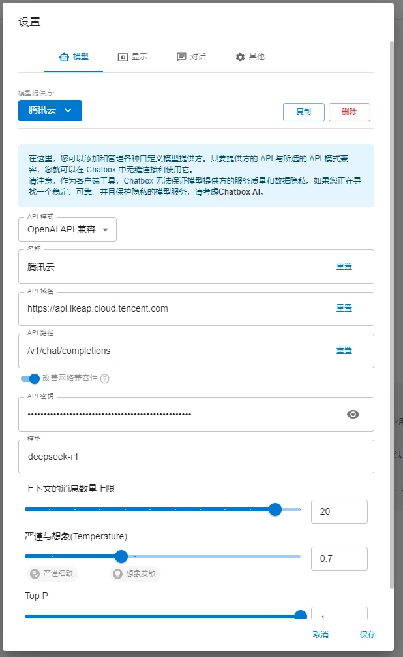The width and height of the screenshot is (403, 657).
Task: Click the 模型 name input field
Action: [x=196, y=457]
